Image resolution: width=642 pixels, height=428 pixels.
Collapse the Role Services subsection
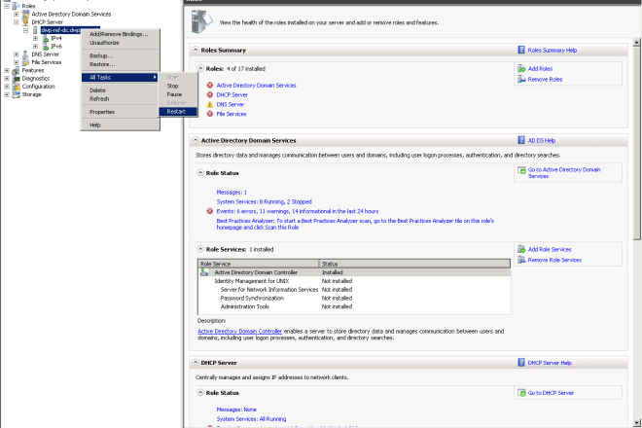[x=200, y=249]
